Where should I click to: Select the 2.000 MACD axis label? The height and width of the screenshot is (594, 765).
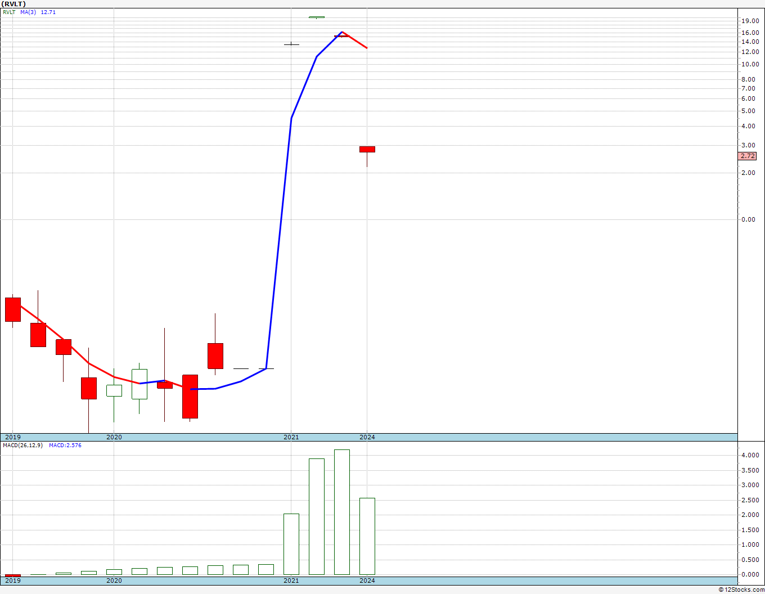pyautogui.click(x=750, y=515)
